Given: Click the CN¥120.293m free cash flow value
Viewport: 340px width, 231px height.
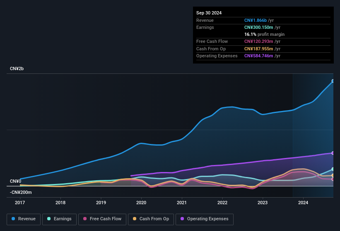Looking at the screenshot, I should coord(259,41).
